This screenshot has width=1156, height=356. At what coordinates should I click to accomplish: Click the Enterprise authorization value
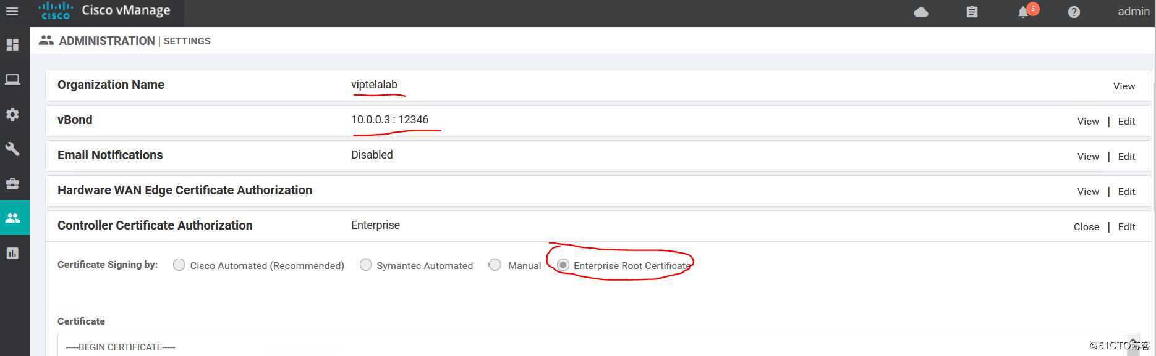tap(375, 225)
